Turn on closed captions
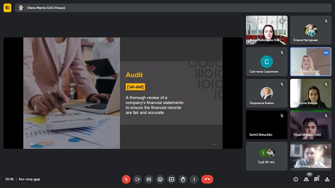Viewport: 335px width, 188px height. pos(149,179)
